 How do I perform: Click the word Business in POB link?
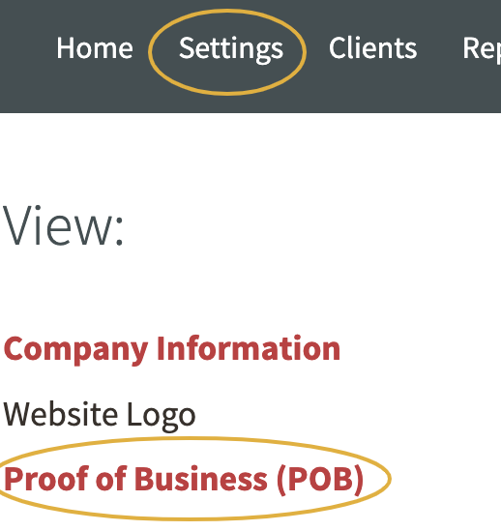(x=201, y=479)
